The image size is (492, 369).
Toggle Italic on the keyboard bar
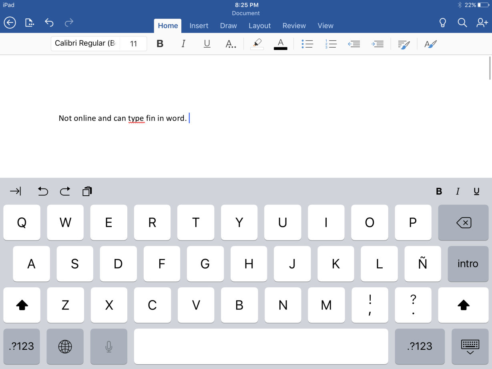click(x=458, y=191)
